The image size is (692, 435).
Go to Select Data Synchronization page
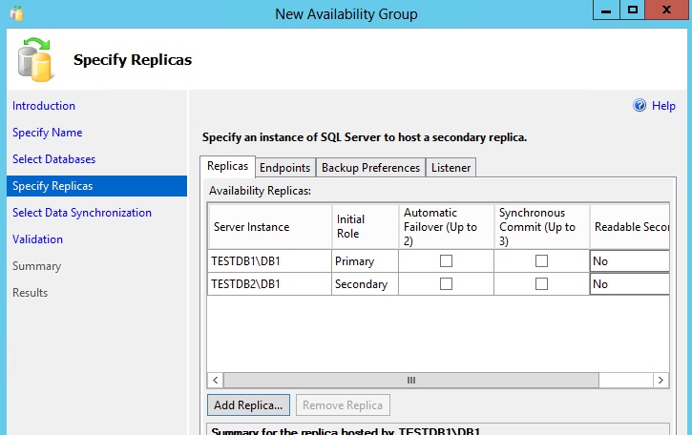coord(82,213)
